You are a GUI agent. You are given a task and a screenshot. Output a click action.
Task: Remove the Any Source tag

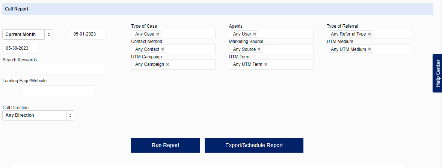[x=259, y=49]
